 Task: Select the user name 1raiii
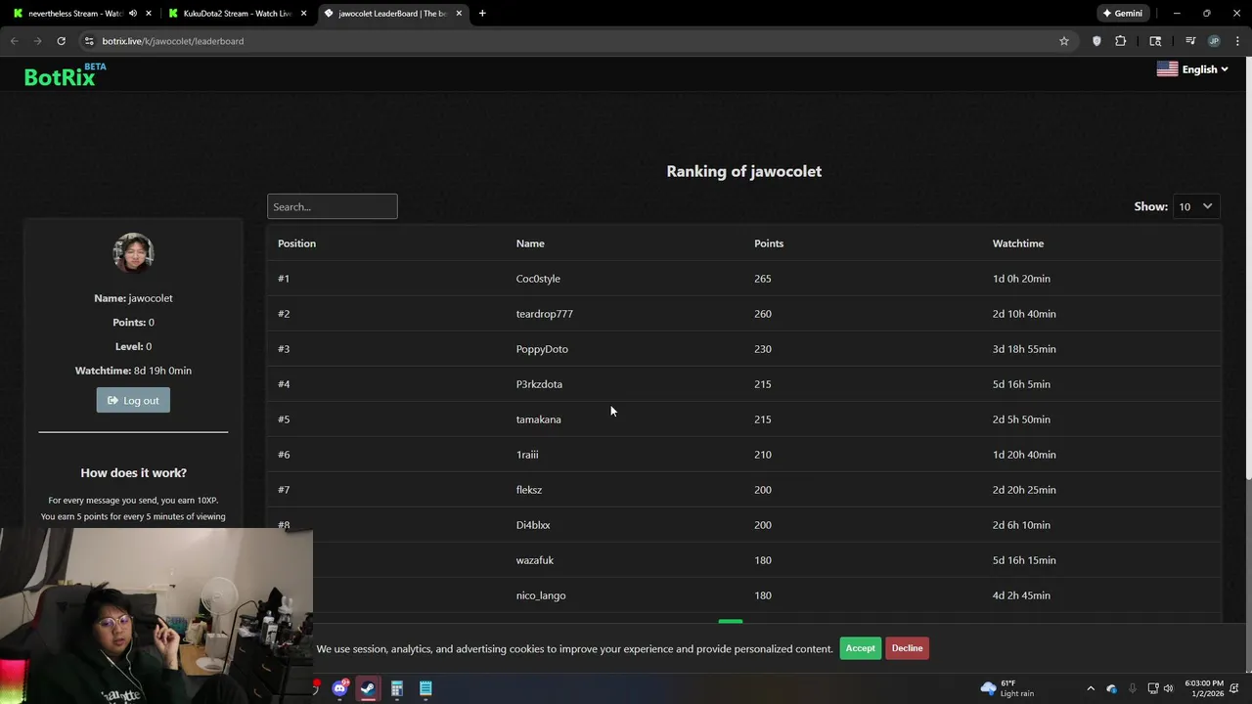click(x=527, y=455)
